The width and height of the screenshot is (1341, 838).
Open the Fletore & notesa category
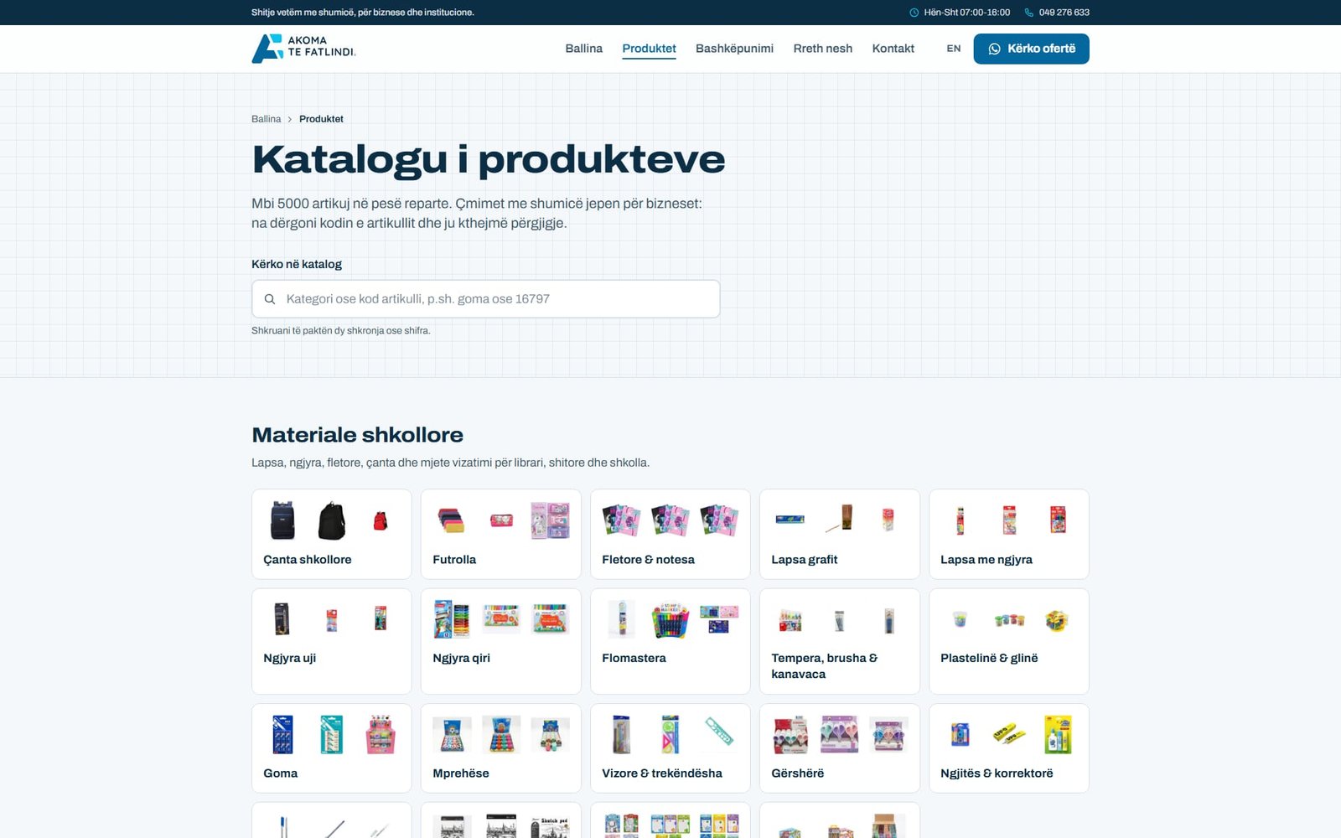670,534
